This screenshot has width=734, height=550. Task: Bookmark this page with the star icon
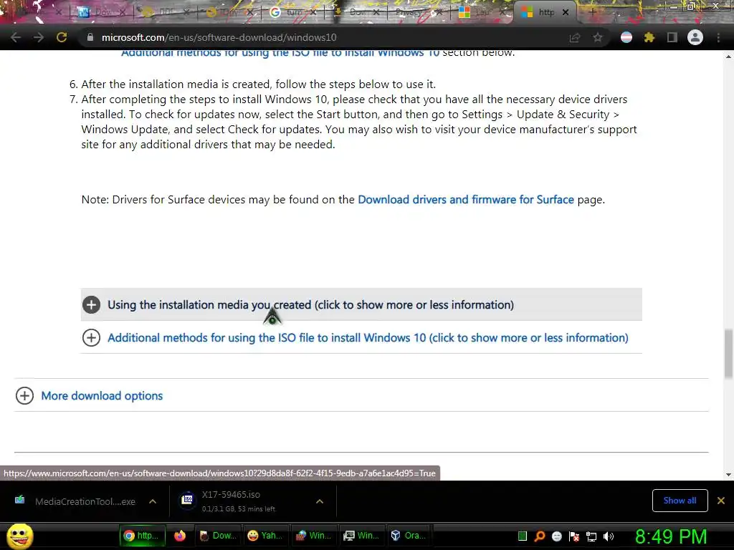coord(597,37)
